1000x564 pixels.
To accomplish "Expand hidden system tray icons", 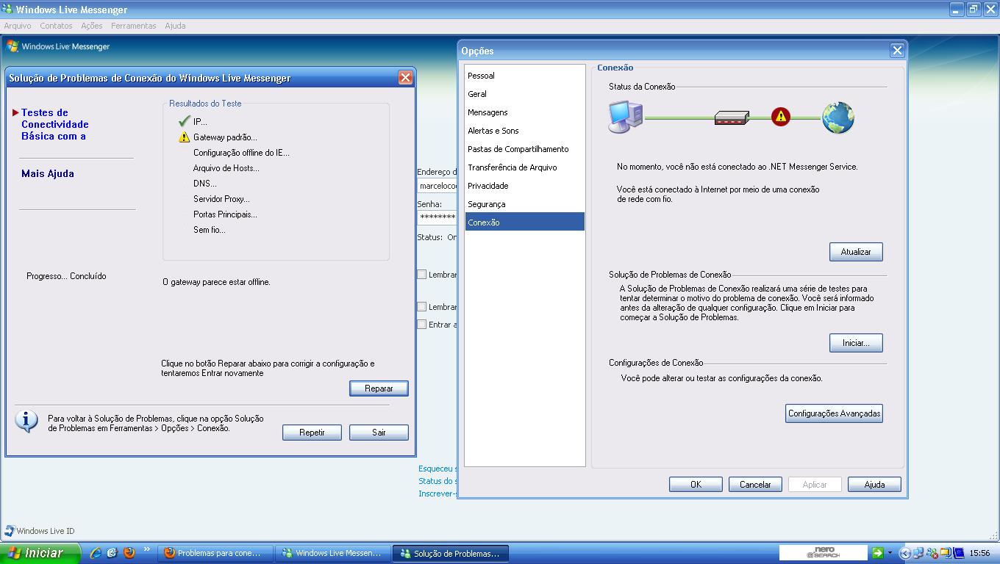I will click(905, 554).
